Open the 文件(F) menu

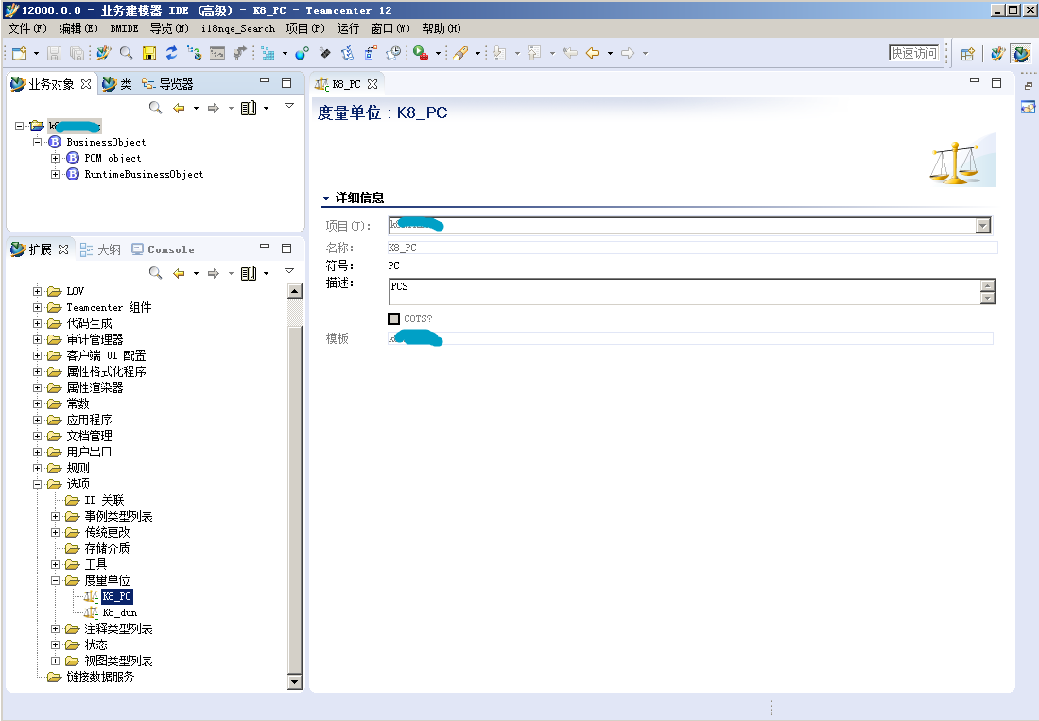click(x=27, y=28)
